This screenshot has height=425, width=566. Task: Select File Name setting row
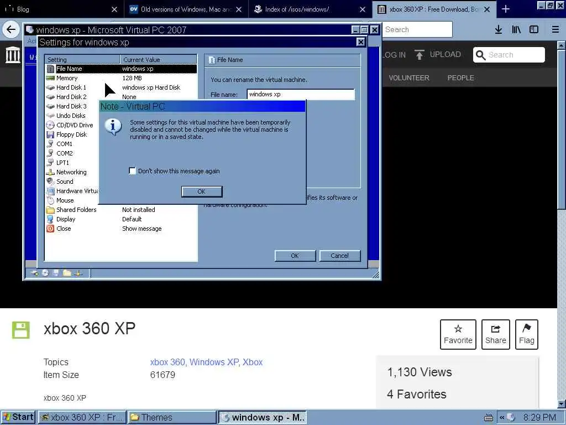pyautogui.click(x=121, y=69)
